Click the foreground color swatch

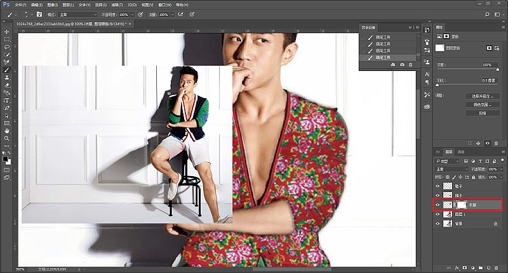[x=5, y=159]
